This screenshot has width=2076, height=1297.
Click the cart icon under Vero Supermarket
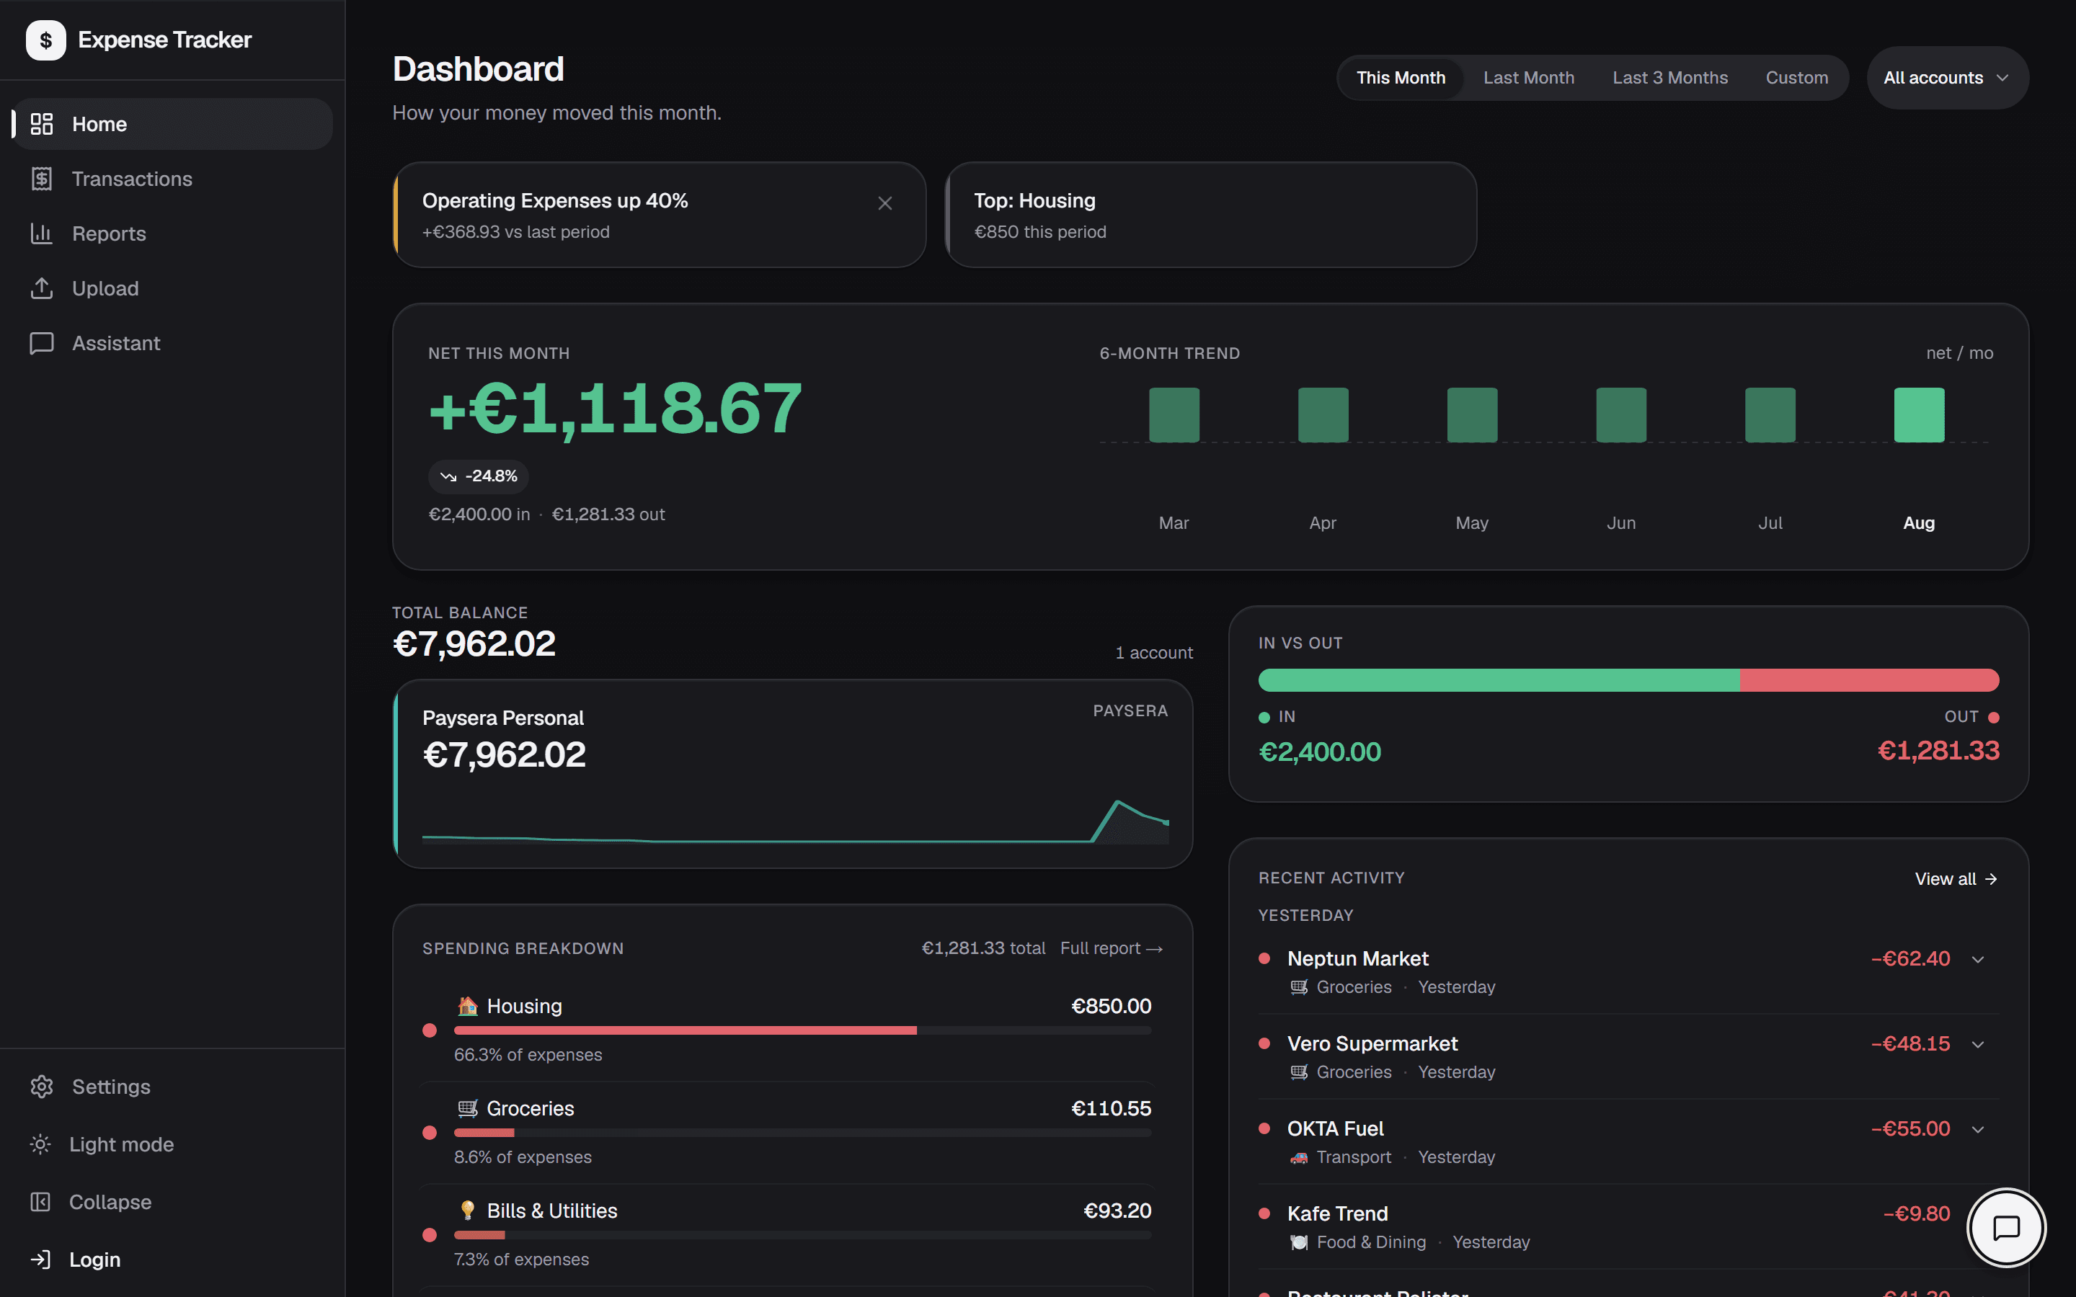click(1299, 1072)
